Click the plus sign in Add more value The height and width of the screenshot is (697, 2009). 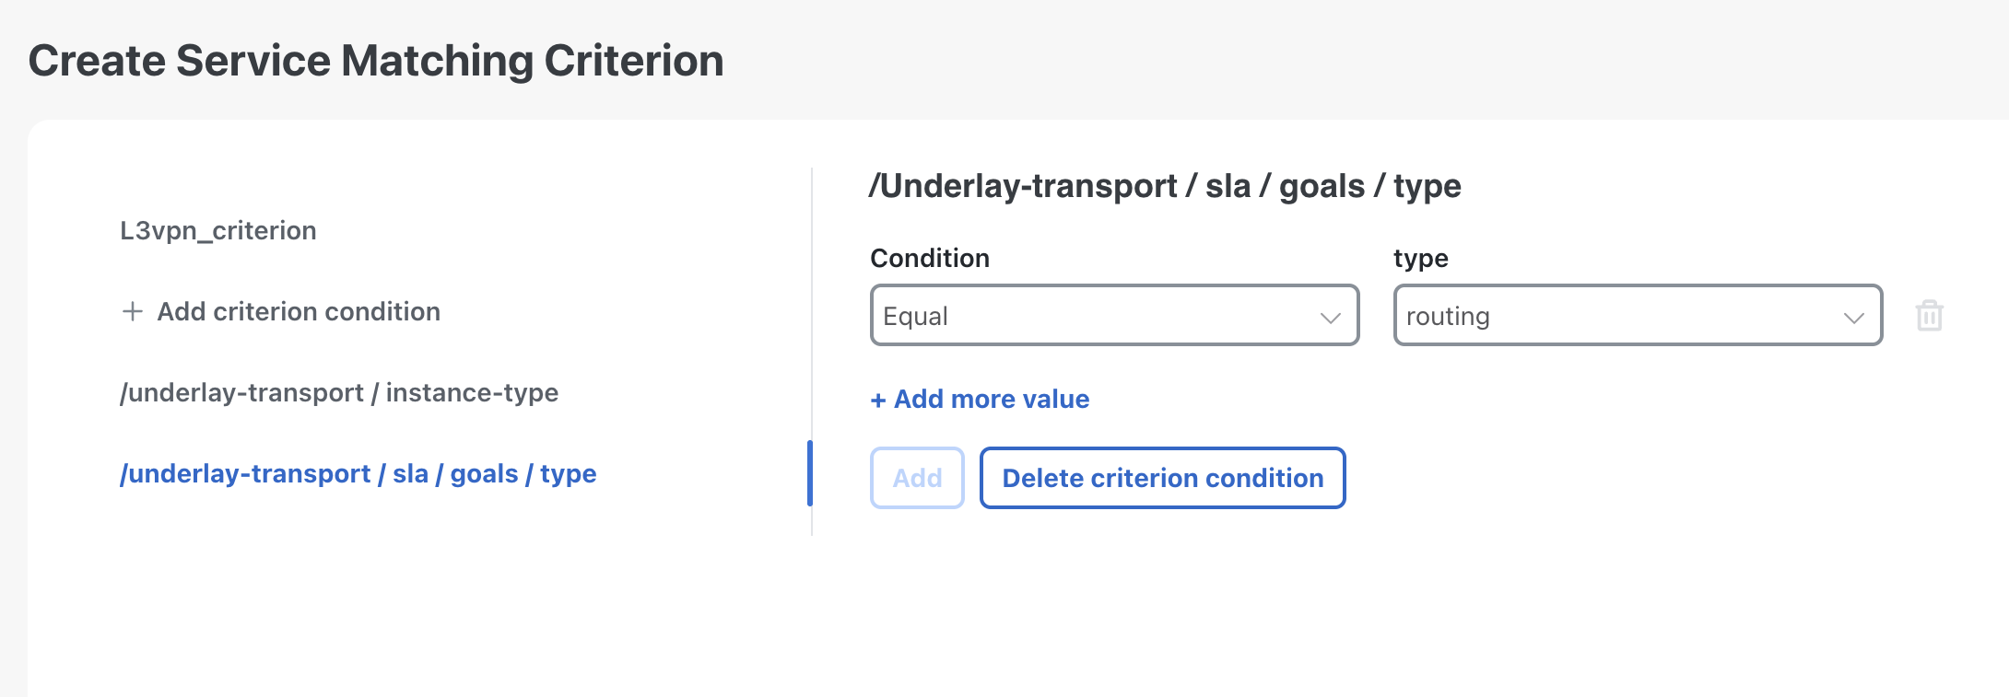(878, 401)
